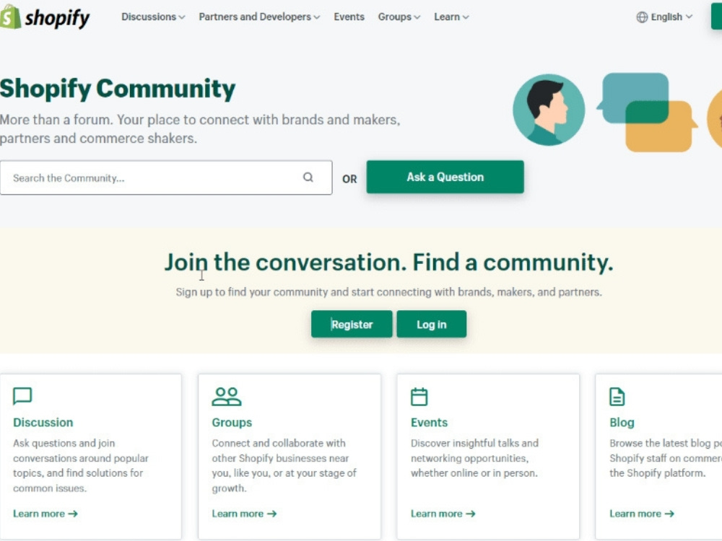The width and height of the screenshot is (722, 541).
Task: Click the Search the Community field
Action: coord(166,177)
